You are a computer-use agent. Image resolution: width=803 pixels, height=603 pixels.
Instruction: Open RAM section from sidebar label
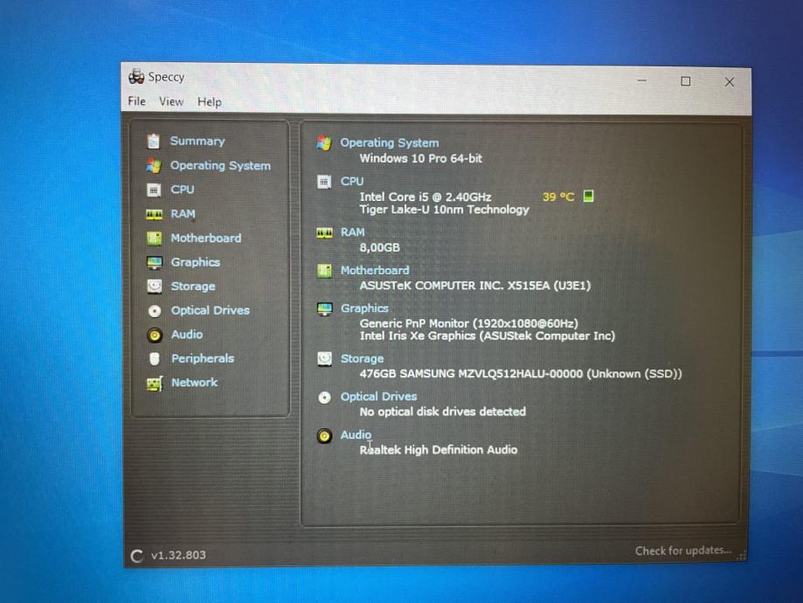point(183,213)
